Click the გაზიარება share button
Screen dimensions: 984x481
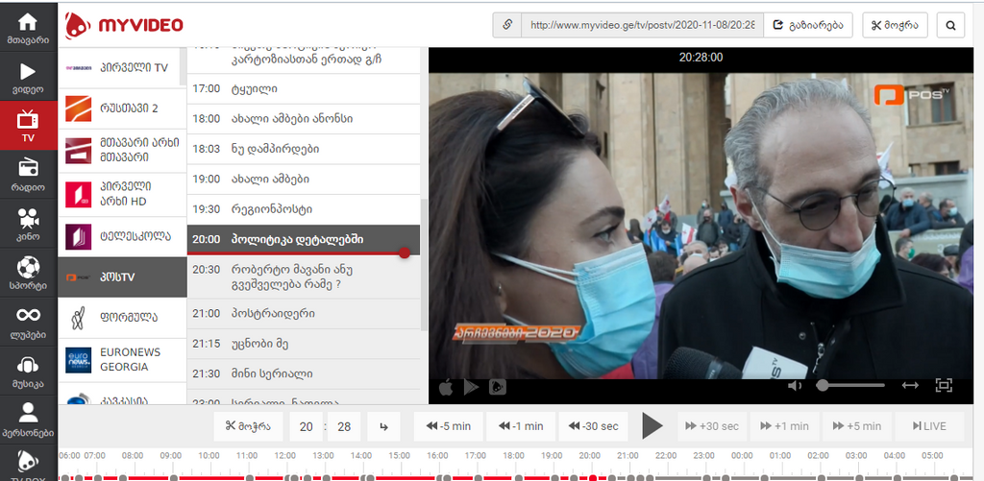[809, 25]
